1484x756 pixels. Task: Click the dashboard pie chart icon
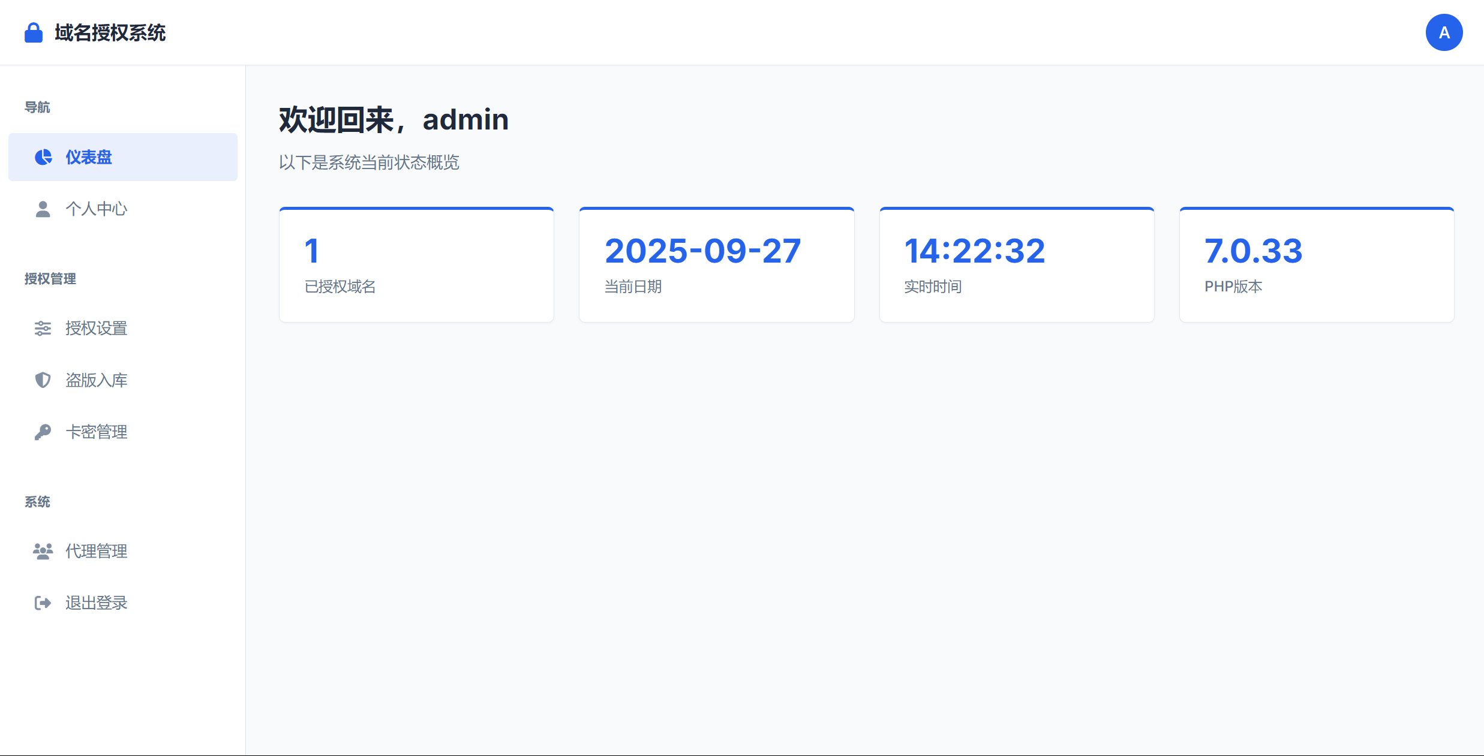click(43, 157)
